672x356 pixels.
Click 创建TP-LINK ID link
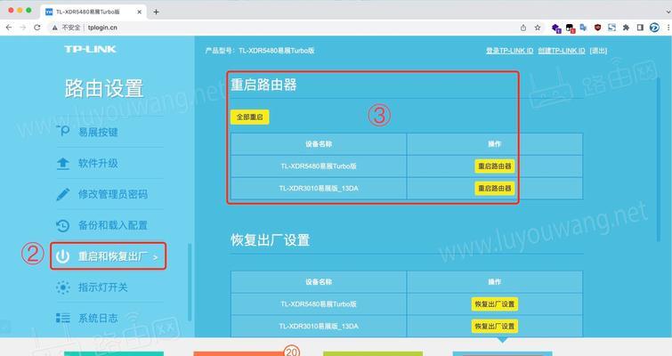pos(562,51)
